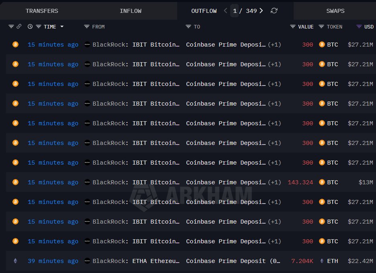Image resolution: width=376 pixels, height=273 pixels.
Task: Expand the TIME sort dropdown arrow
Action: (x=62, y=26)
